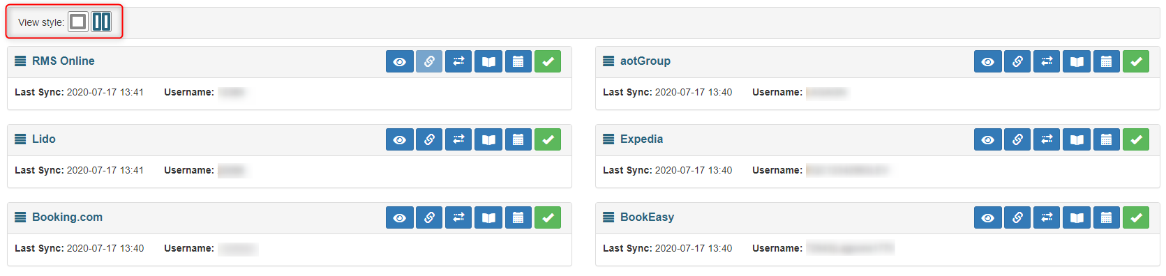Viewport: 1166px width, 276px height.
Task: Click the eye icon for Expedia
Action: (x=988, y=139)
